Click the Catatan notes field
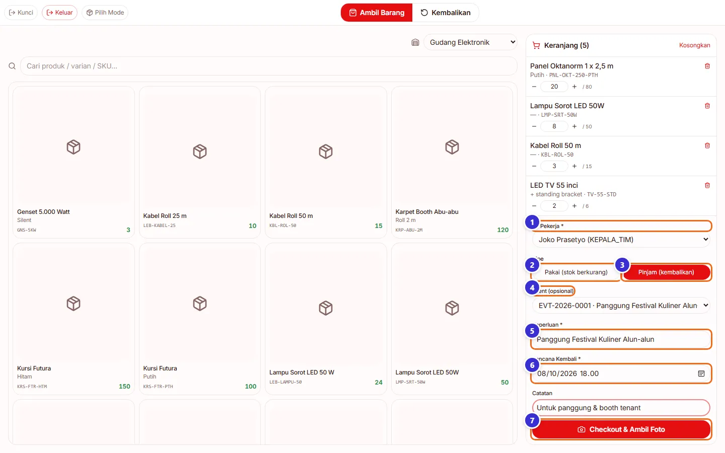 621,408
